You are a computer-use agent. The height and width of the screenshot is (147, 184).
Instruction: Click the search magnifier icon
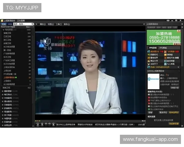tap(33, 24)
